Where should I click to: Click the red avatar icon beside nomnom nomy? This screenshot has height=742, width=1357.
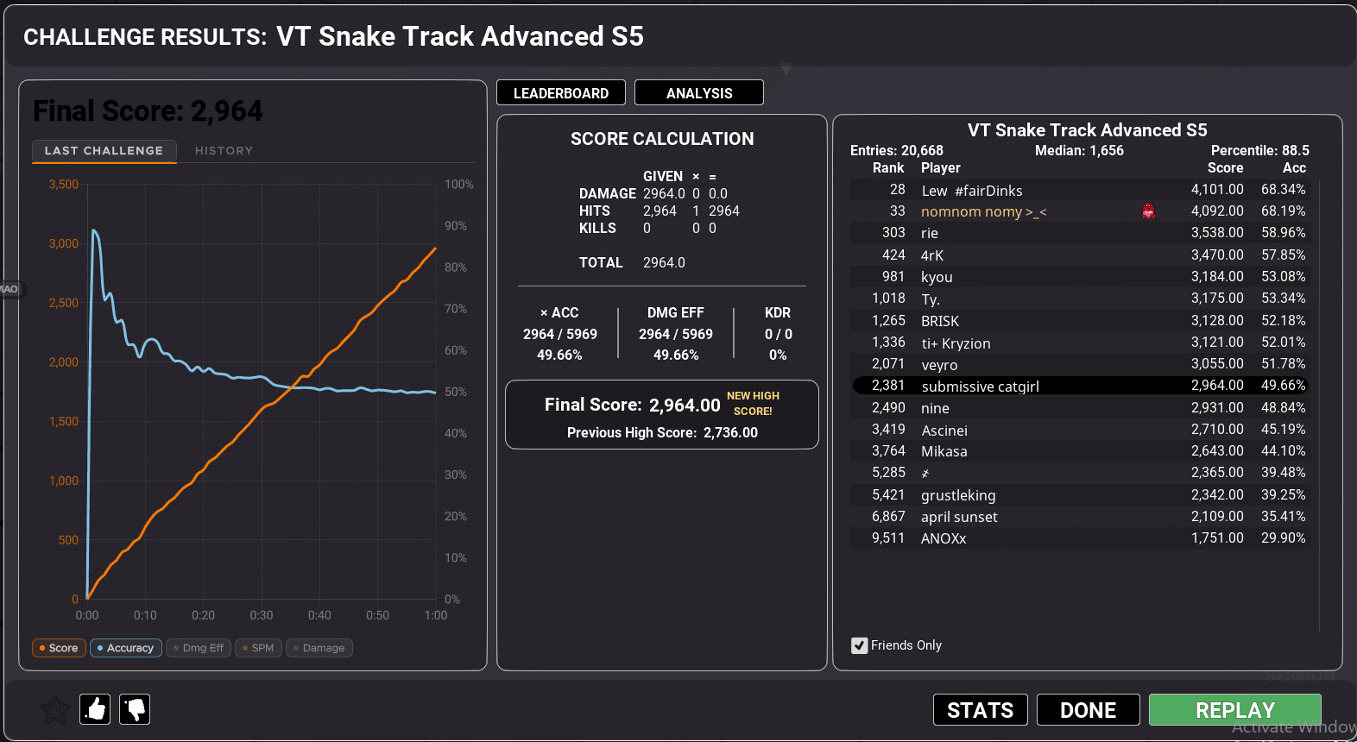click(x=1148, y=211)
